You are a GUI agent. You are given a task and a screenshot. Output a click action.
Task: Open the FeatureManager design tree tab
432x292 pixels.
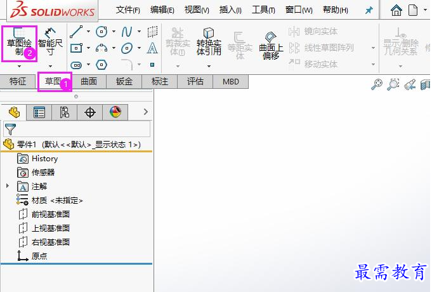pyautogui.click(x=14, y=112)
